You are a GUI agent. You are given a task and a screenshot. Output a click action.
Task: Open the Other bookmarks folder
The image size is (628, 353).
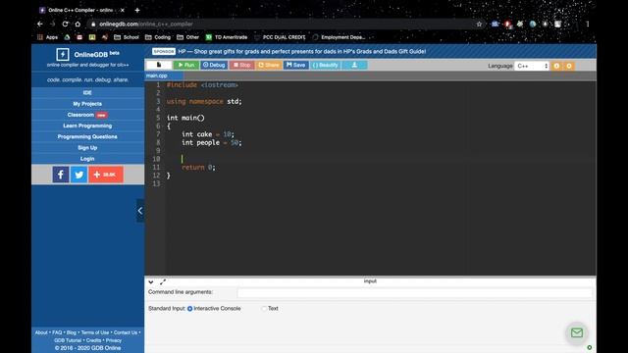pos(188,37)
